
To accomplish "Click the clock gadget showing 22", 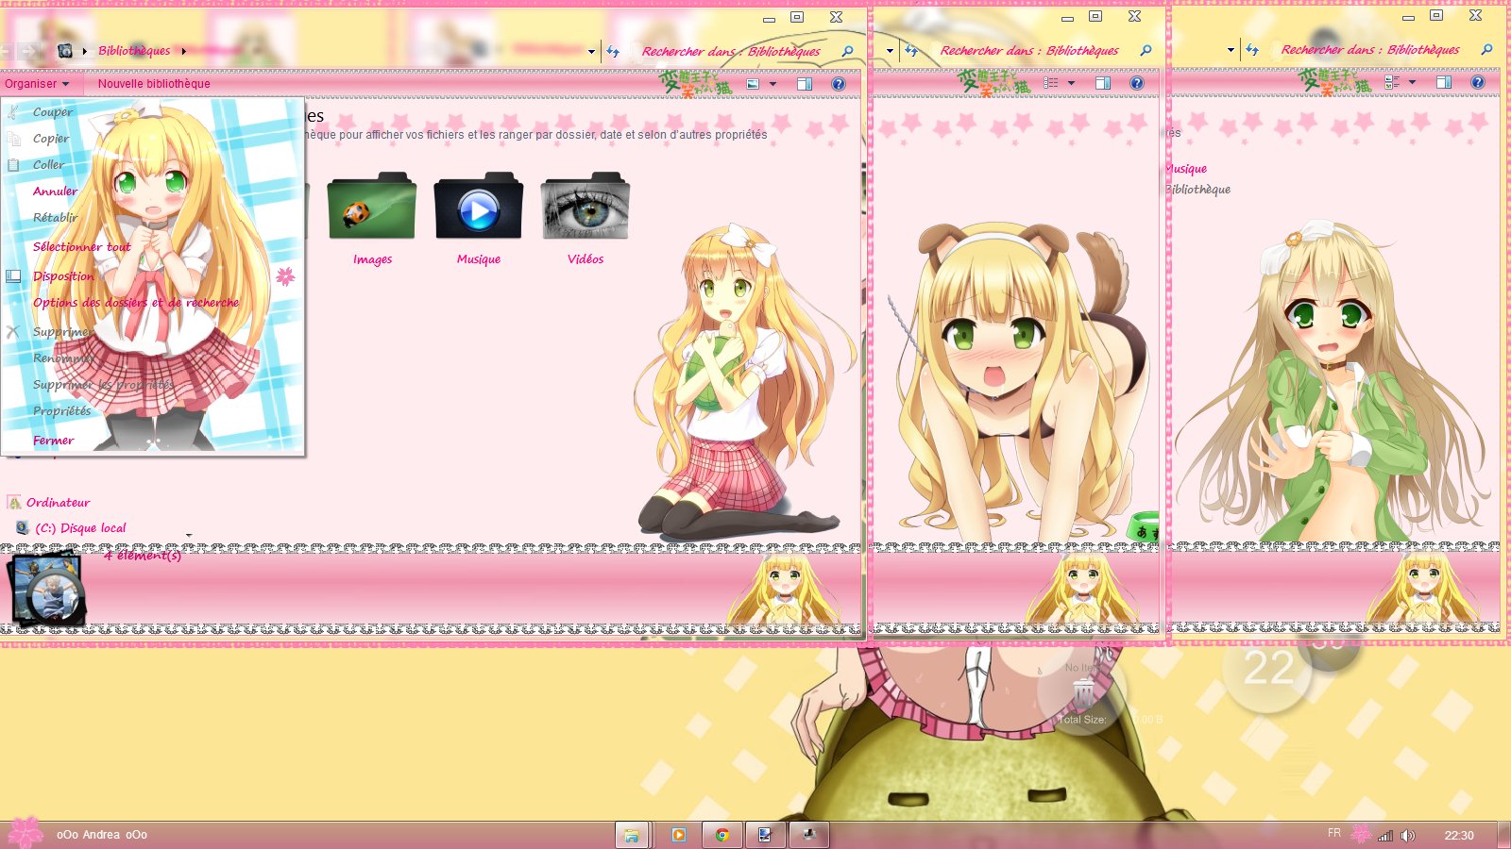I will pos(1268,670).
